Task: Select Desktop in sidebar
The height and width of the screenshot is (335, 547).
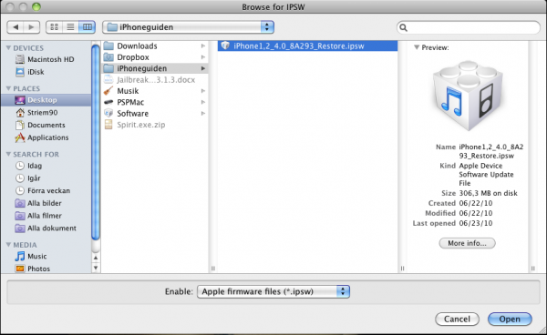Action: click(46, 100)
